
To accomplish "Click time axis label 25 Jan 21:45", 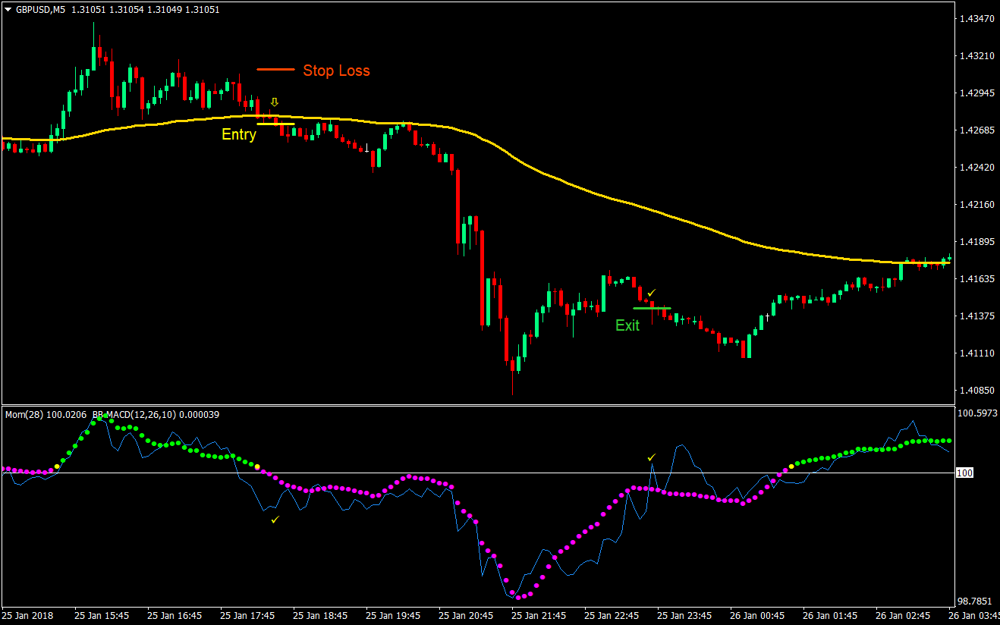I will click(539, 615).
